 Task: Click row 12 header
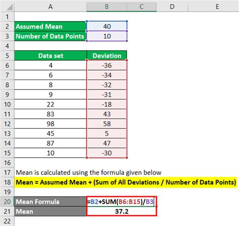7,124
